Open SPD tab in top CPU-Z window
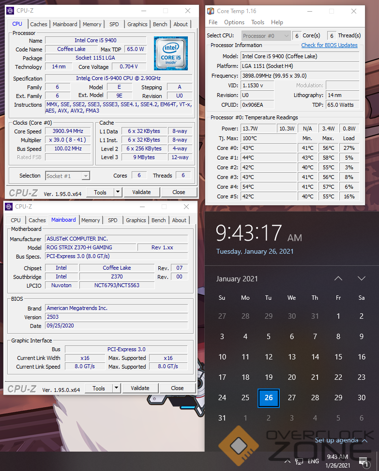This screenshot has height=471, width=379. tap(114, 24)
